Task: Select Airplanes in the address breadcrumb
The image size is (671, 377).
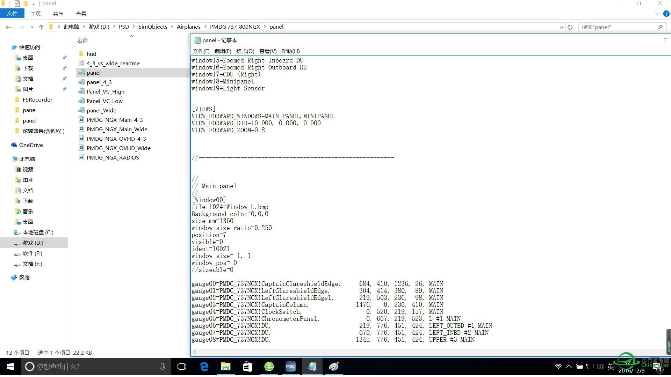Action: tap(189, 27)
